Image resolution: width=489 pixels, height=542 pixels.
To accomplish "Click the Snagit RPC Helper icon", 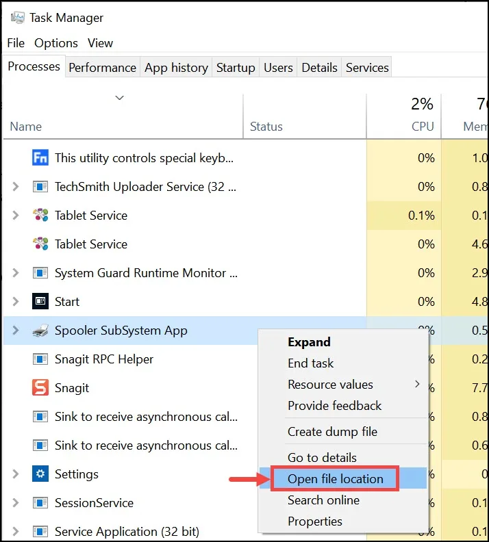I will pos(40,359).
